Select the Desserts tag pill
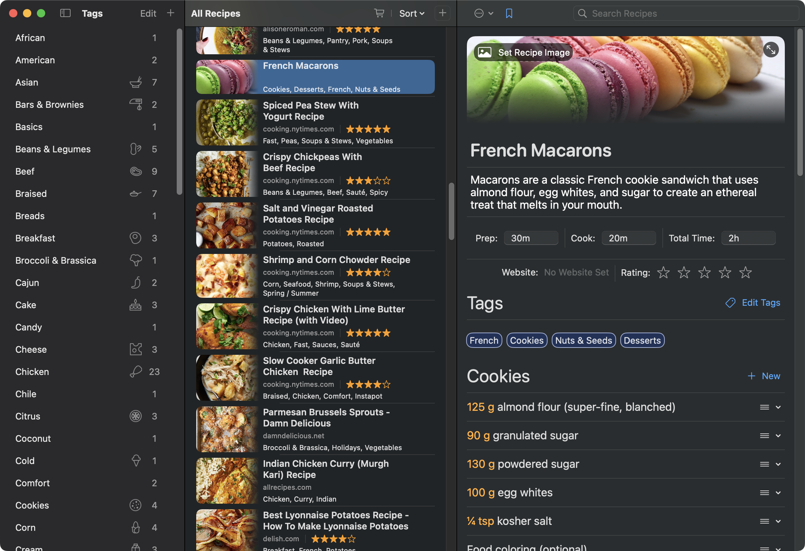805x551 pixels. pyautogui.click(x=642, y=340)
